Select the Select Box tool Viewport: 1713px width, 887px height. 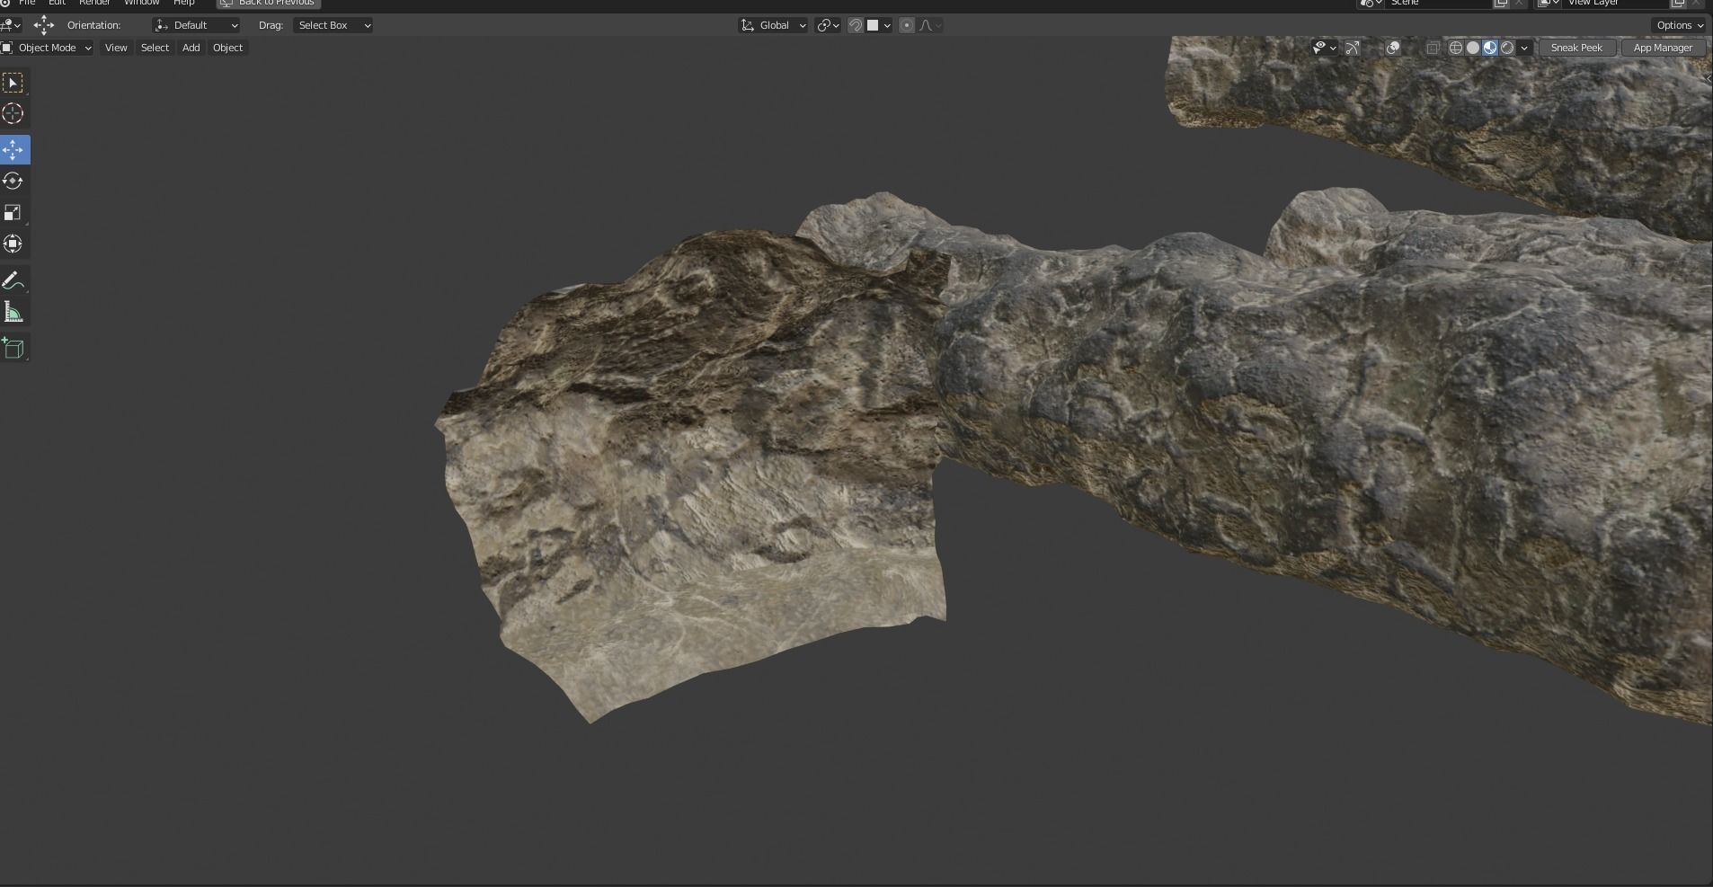(x=13, y=83)
